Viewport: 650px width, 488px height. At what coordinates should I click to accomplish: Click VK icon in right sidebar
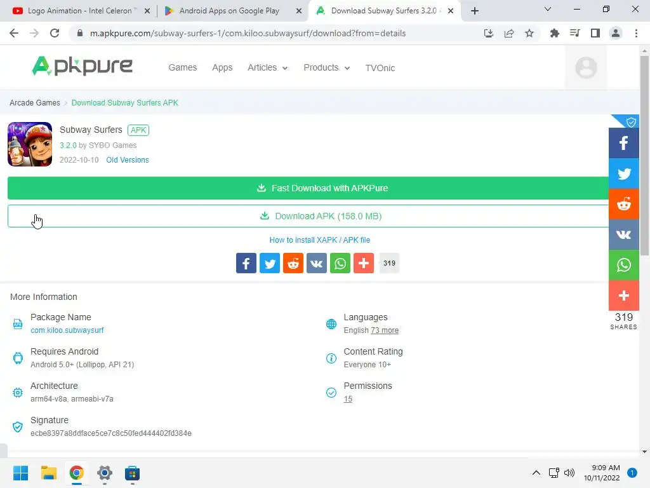pyautogui.click(x=623, y=234)
